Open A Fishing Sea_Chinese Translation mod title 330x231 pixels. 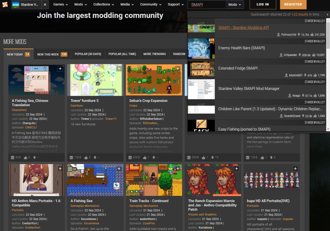click(30, 102)
